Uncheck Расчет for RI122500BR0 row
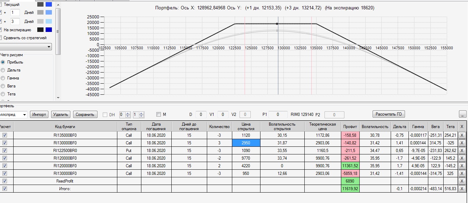Screen dimensions: 468x203 pos(5,151)
